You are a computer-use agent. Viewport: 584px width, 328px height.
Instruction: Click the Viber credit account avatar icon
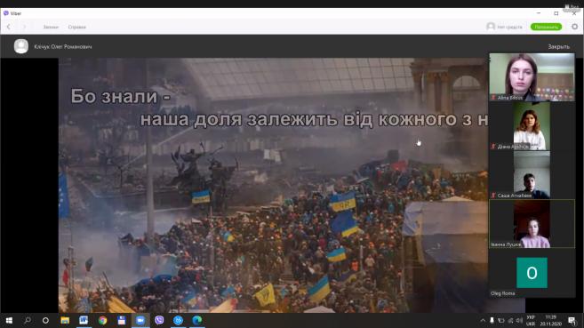(x=491, y=27)
